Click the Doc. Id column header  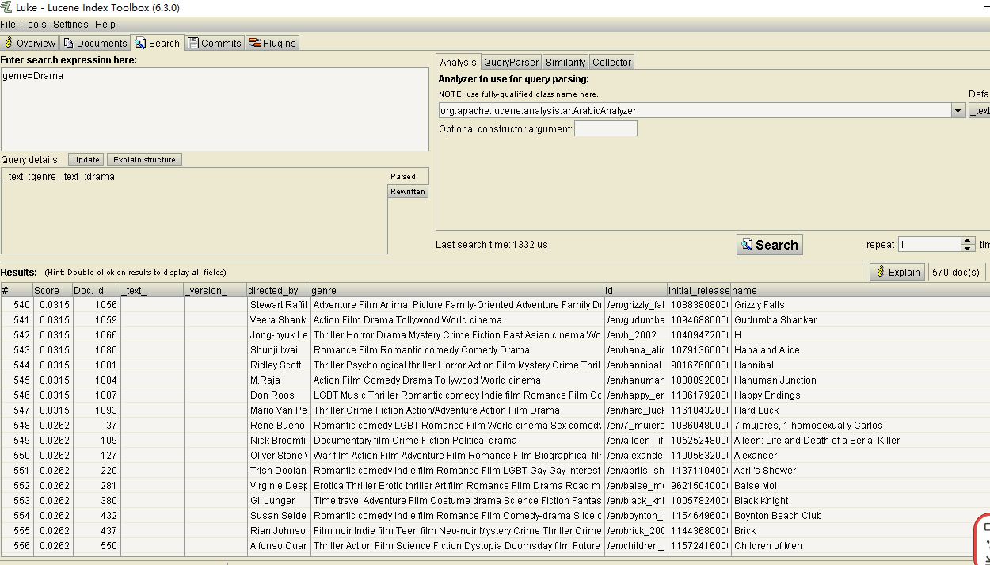[96, 291]
